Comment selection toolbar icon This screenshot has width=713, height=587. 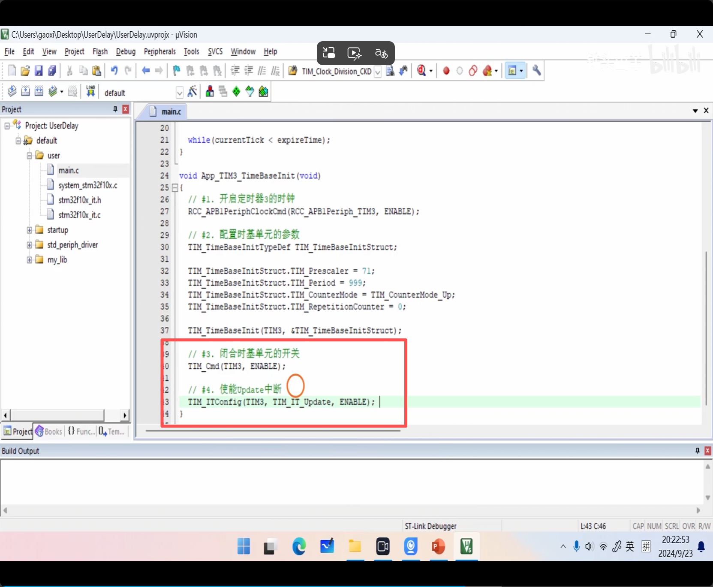(262, 71)
